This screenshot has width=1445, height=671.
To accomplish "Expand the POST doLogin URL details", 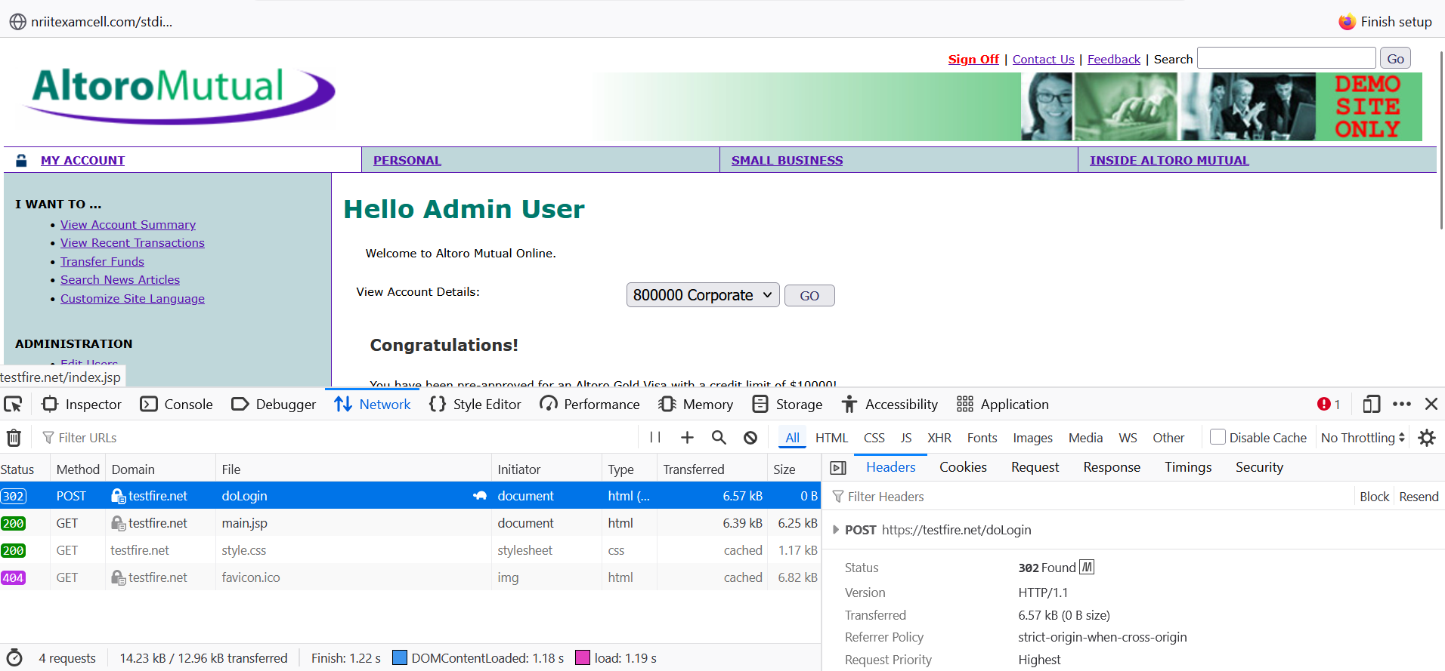I will coord(836,530).
